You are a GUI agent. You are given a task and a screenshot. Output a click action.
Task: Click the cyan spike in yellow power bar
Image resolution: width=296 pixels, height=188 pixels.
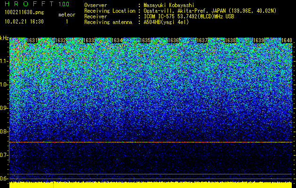54,185
